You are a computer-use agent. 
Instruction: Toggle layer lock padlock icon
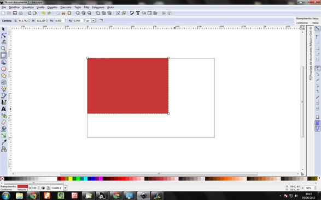coord(48,188)
